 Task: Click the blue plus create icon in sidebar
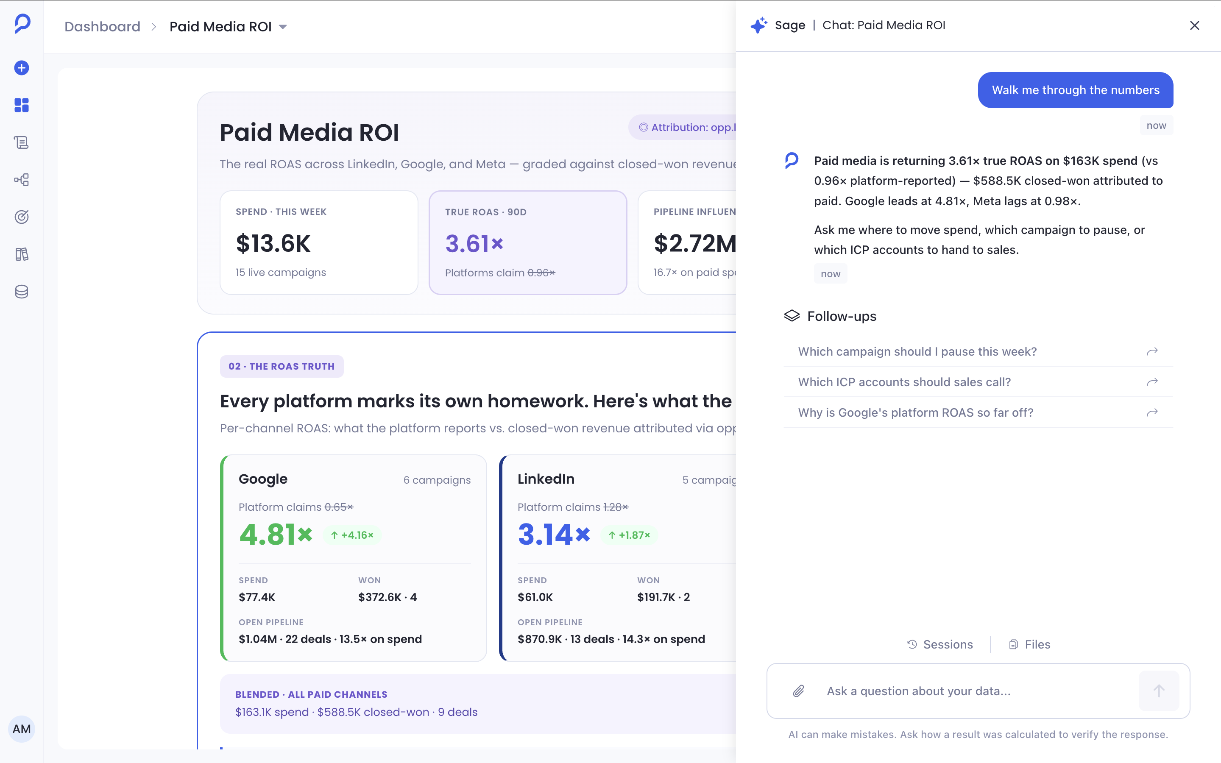(x=22, y=68)
